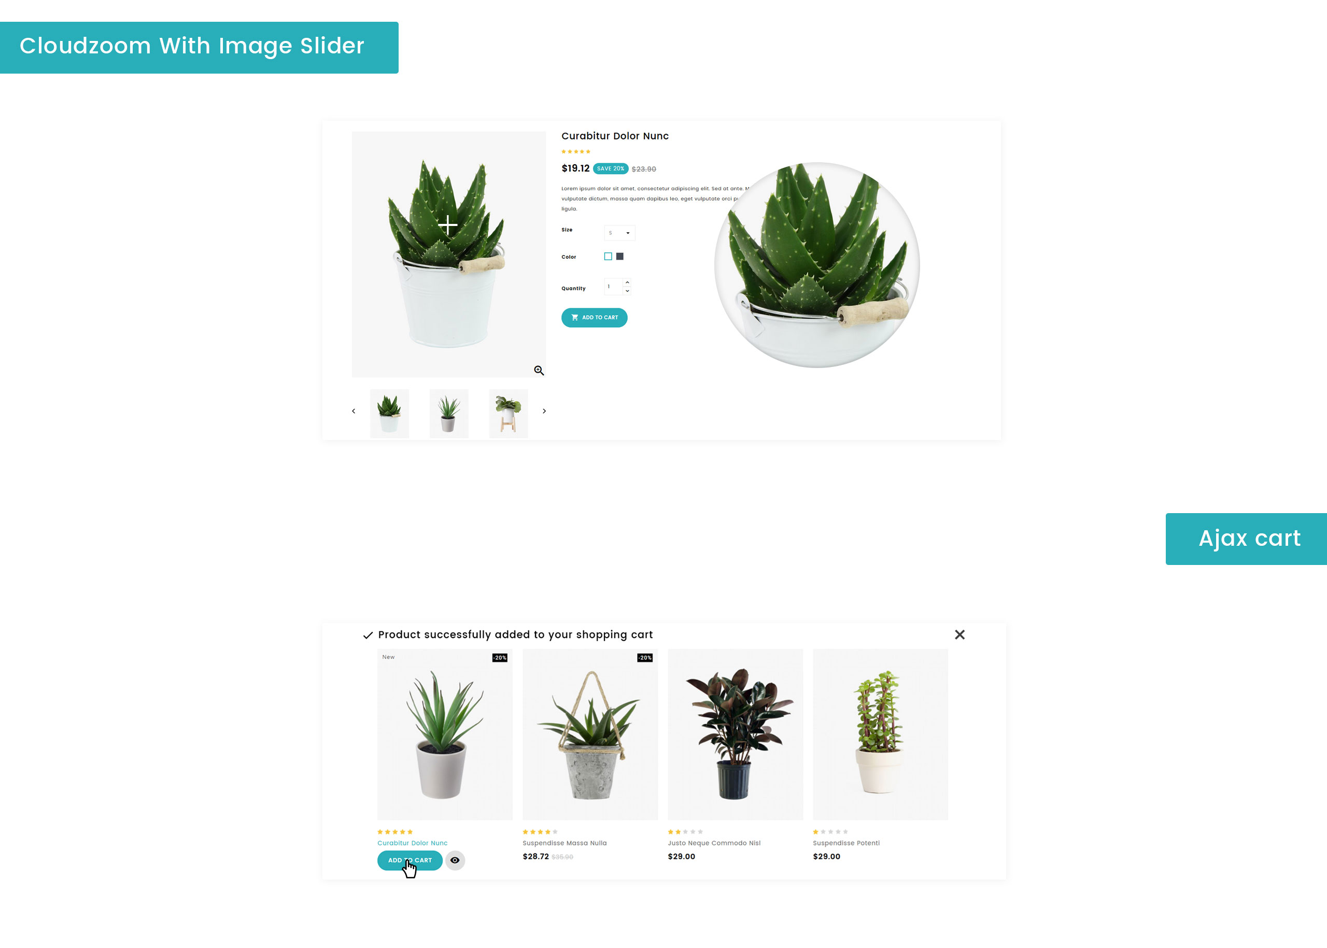
Task: Show next thumbnails with right arrow
Action: pyautogui.click(x=544, y=411)
